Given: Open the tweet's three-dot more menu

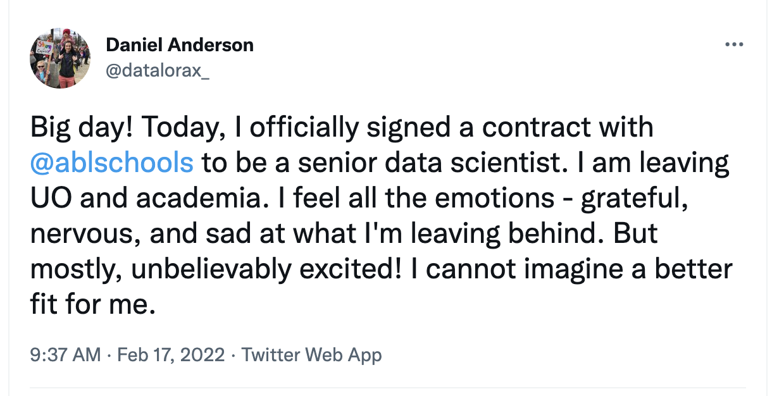Looking at the screenshot, I should 733,45.
